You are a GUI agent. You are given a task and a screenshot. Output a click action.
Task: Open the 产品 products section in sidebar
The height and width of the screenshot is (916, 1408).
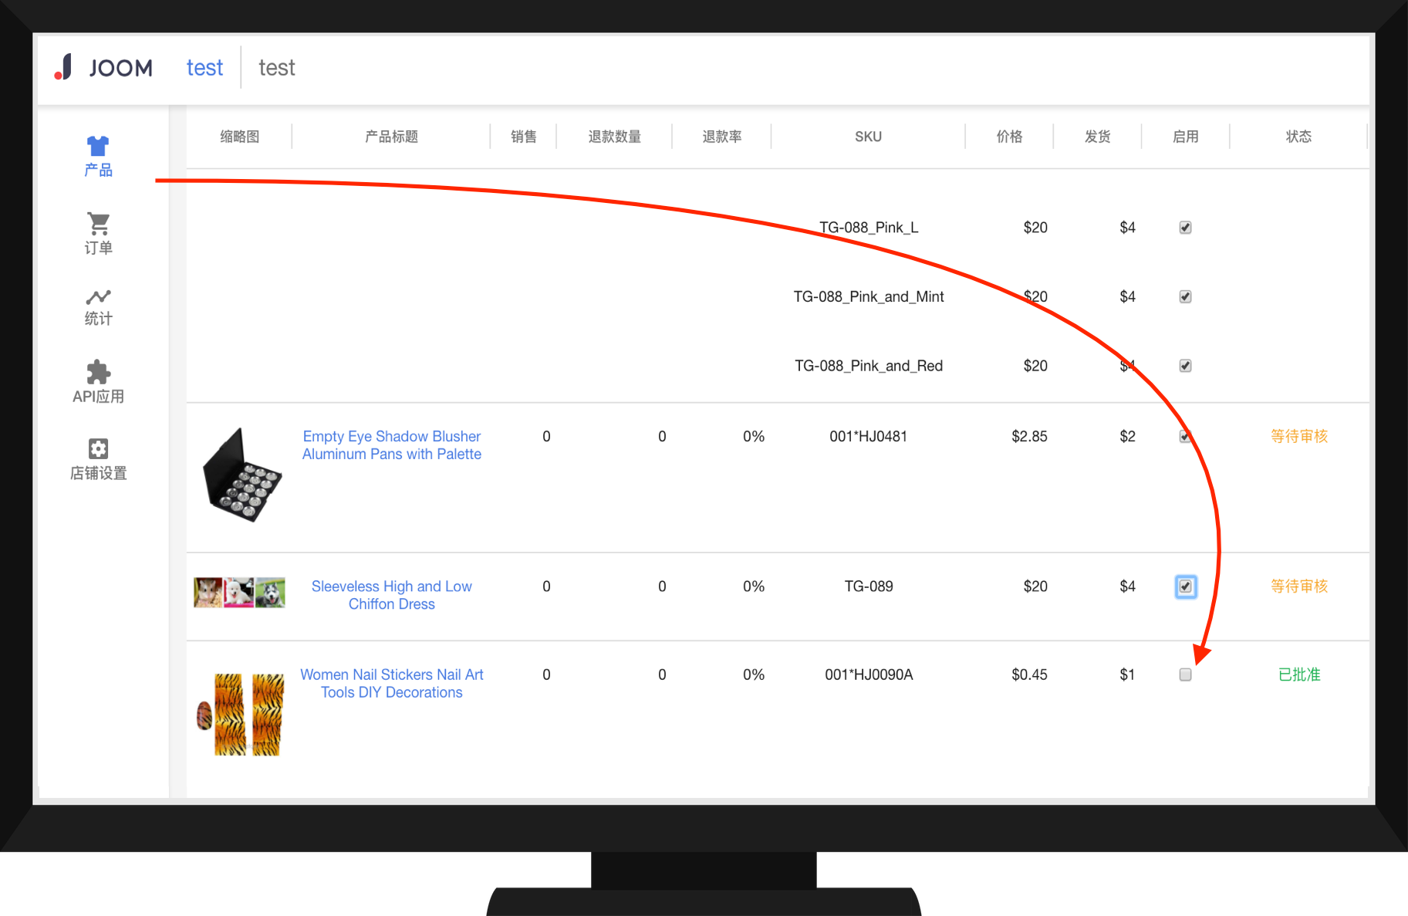pyautogui.click(x=97, y=154)
